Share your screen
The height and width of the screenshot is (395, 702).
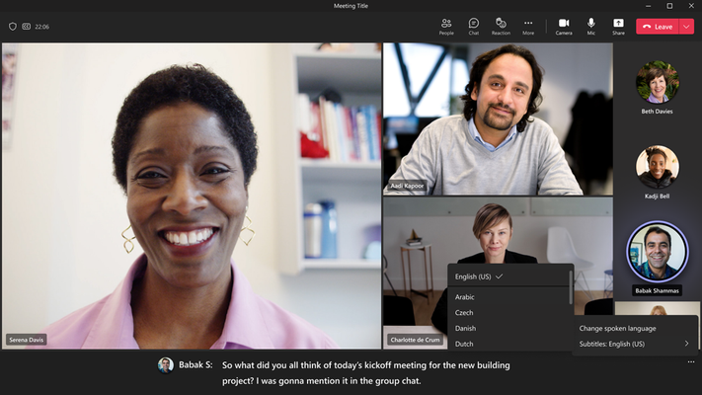618,27
